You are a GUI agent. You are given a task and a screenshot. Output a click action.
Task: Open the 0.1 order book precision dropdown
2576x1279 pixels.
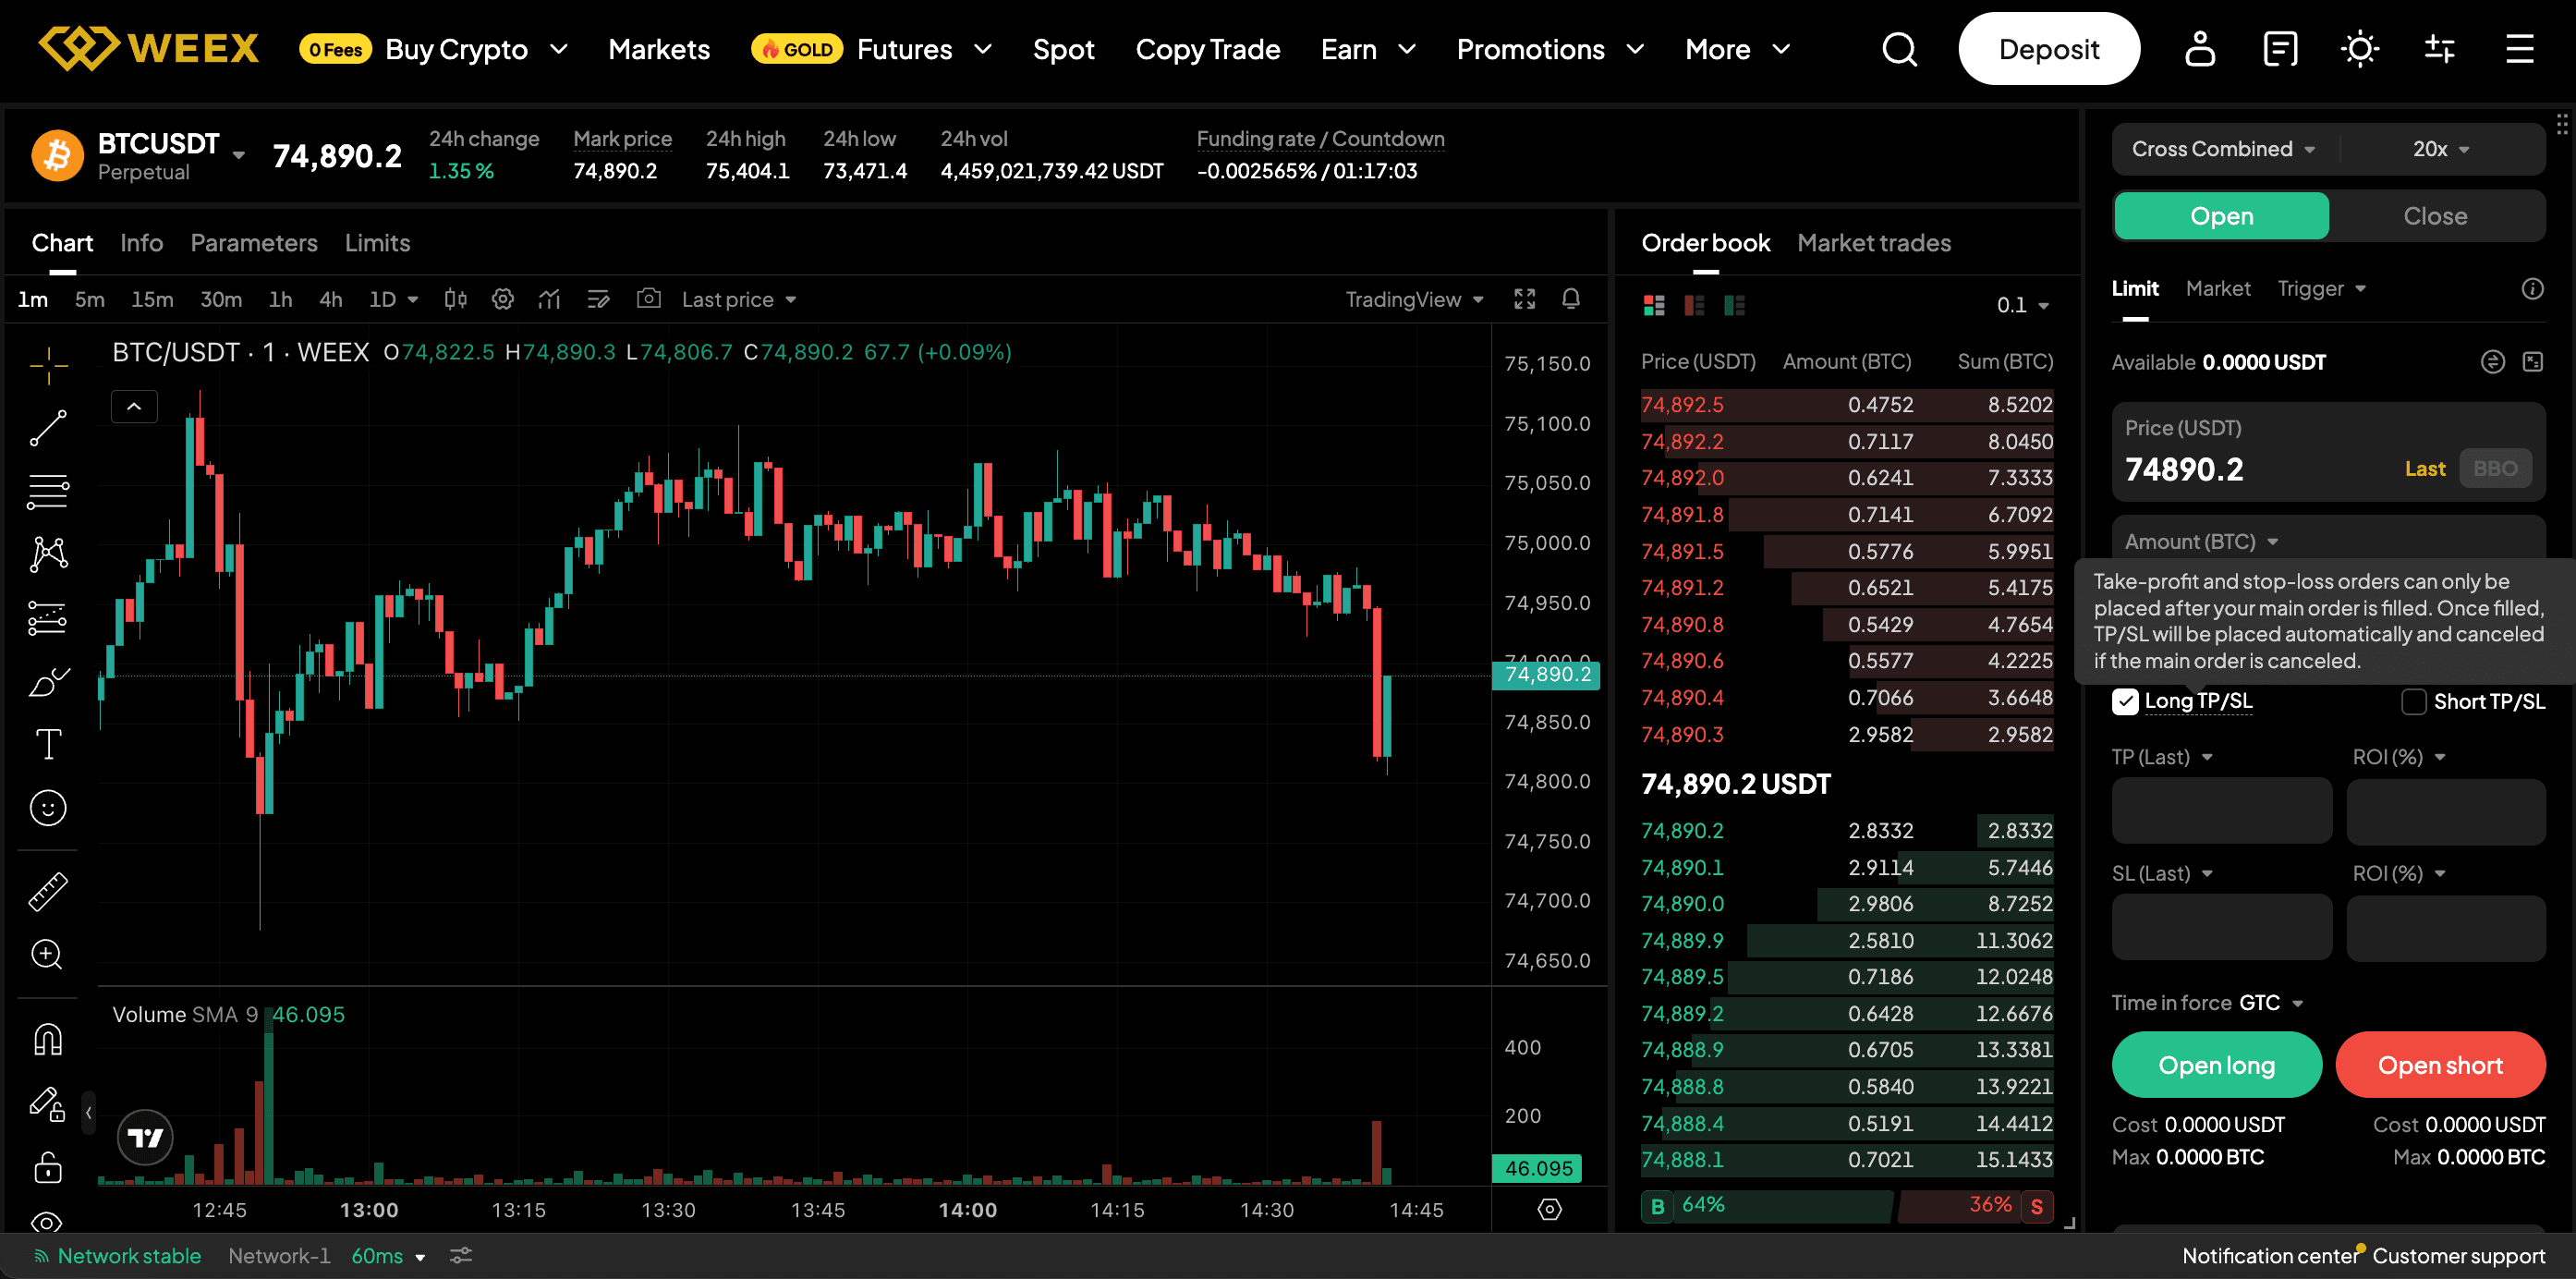[2022, 305]
